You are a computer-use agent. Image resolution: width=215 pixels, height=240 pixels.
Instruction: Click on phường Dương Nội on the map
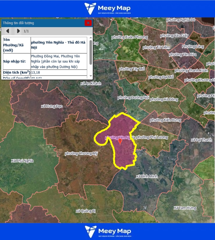tap(133, 97)
